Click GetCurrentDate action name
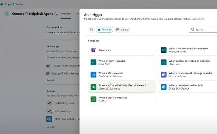217x134 pixels. [62, 111]
